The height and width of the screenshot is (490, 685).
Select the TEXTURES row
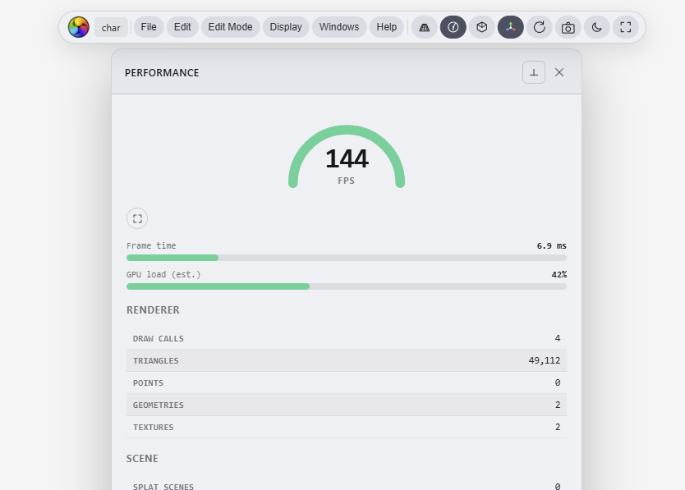(347, 427)
